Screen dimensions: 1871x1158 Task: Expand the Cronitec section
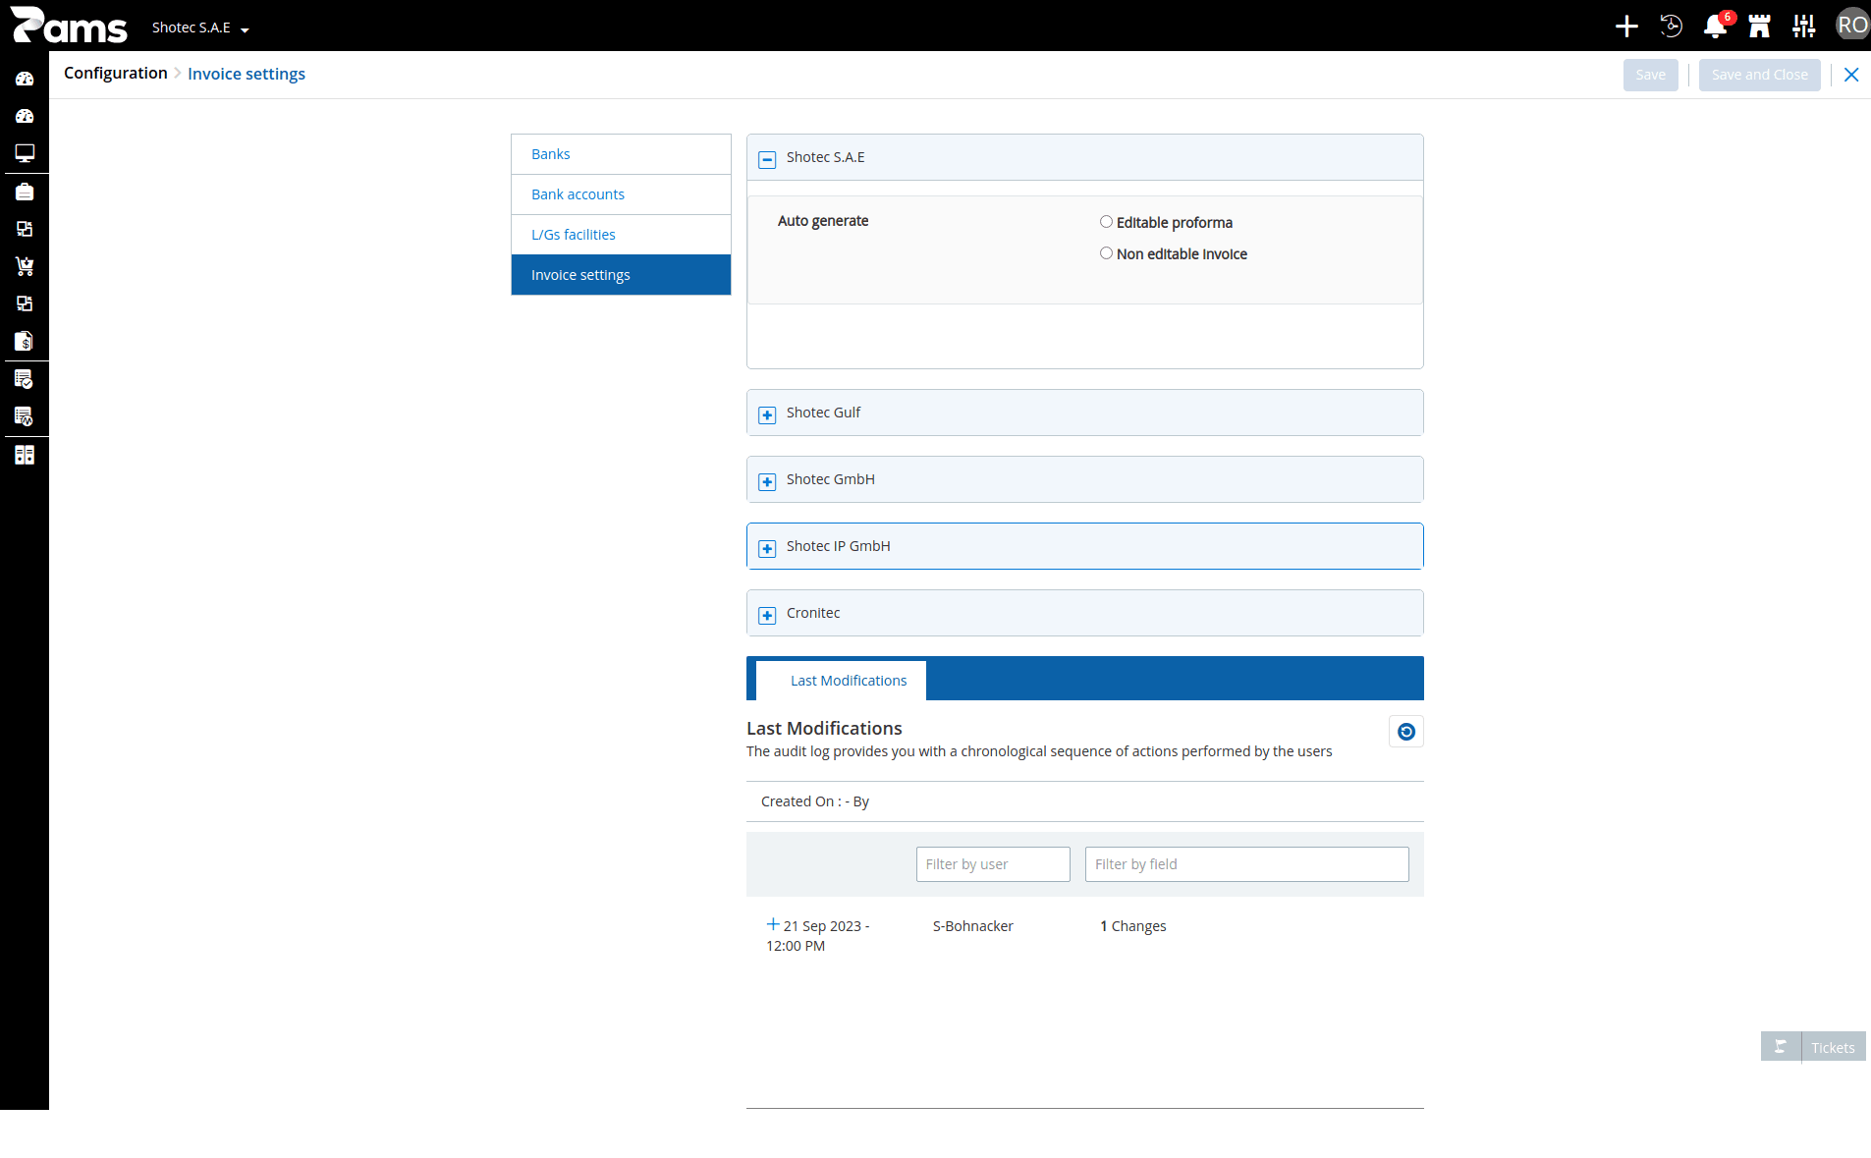768,615
